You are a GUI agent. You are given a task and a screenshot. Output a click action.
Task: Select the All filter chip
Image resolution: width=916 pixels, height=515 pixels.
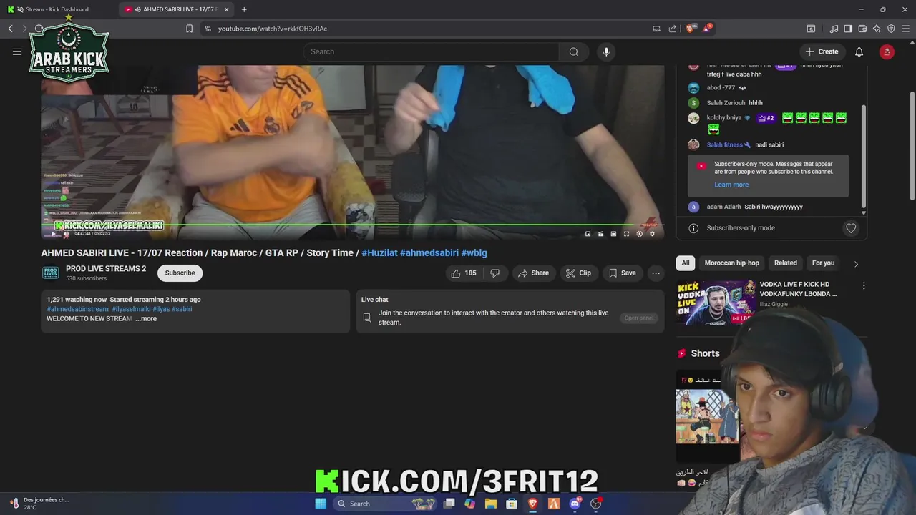686,263
